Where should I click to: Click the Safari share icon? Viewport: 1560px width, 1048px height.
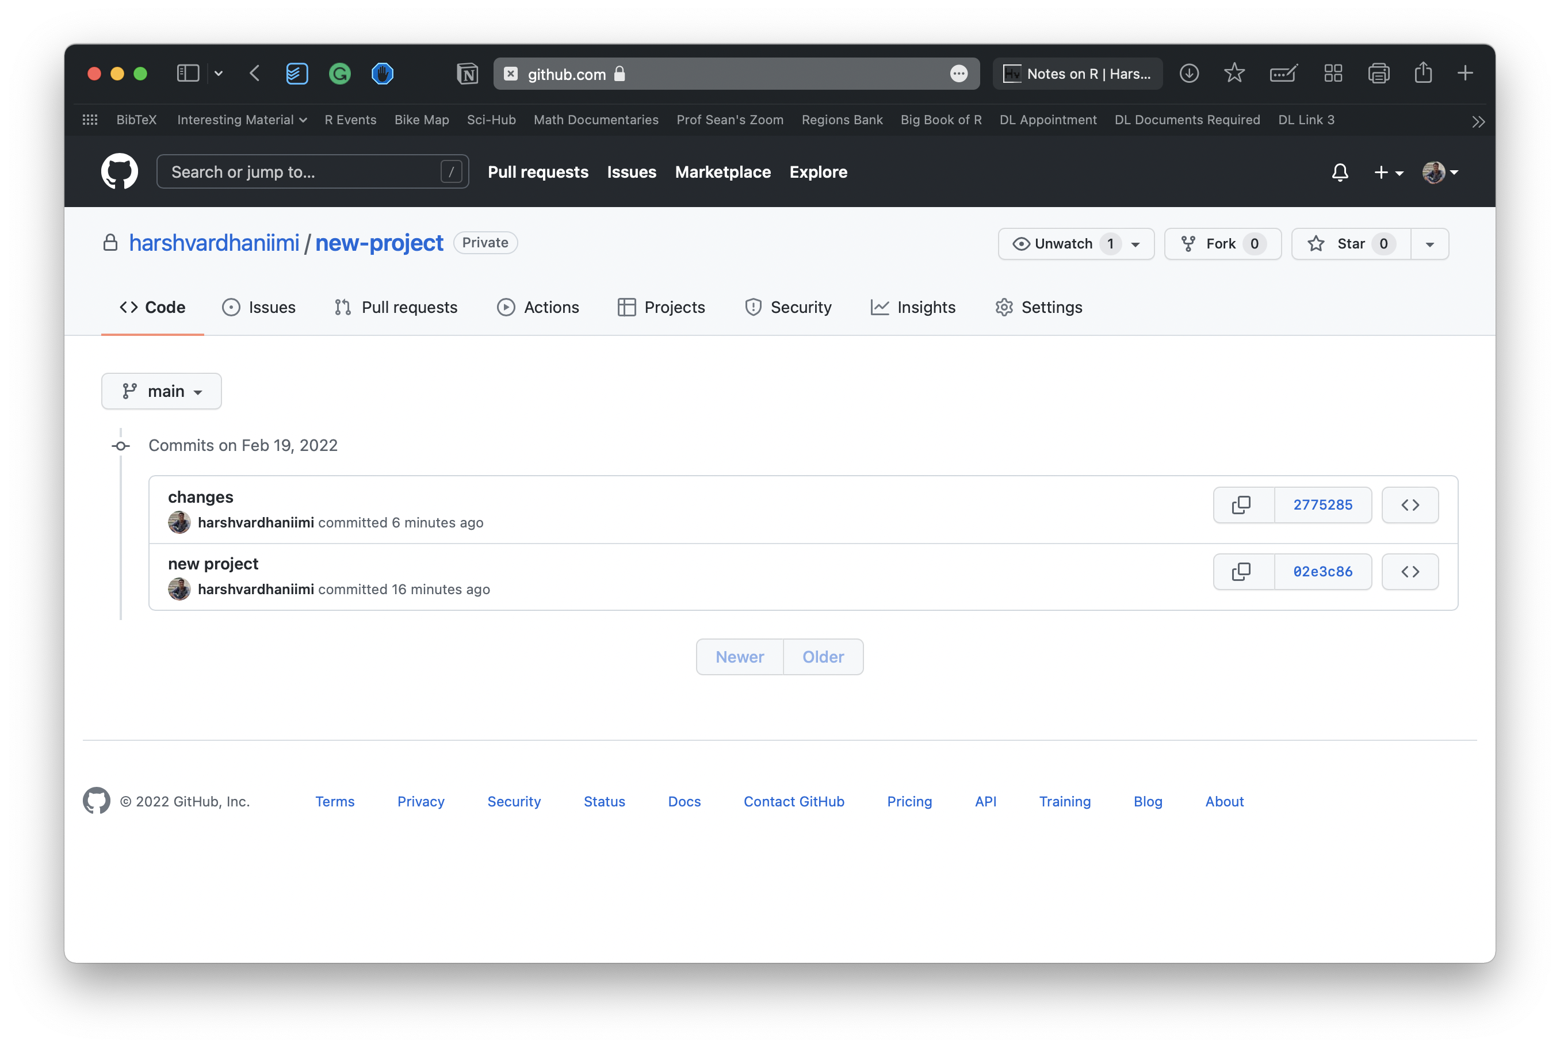[1423, 73]
